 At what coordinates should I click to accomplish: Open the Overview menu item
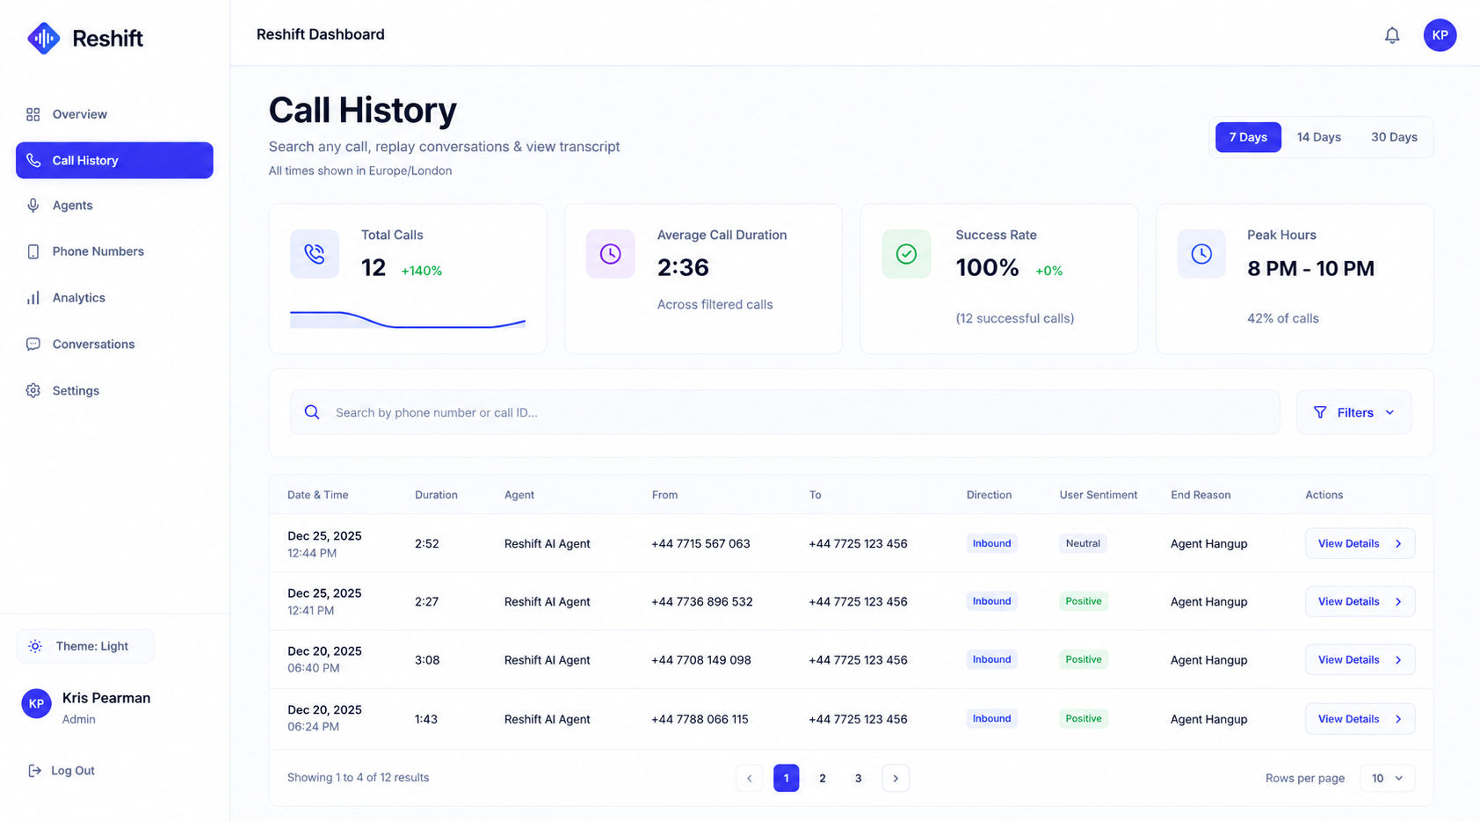[114, 114]
